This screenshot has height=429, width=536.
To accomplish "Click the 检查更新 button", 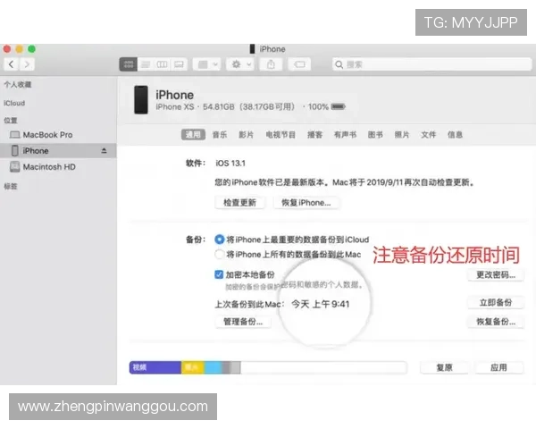I will (x=240, y=203).
